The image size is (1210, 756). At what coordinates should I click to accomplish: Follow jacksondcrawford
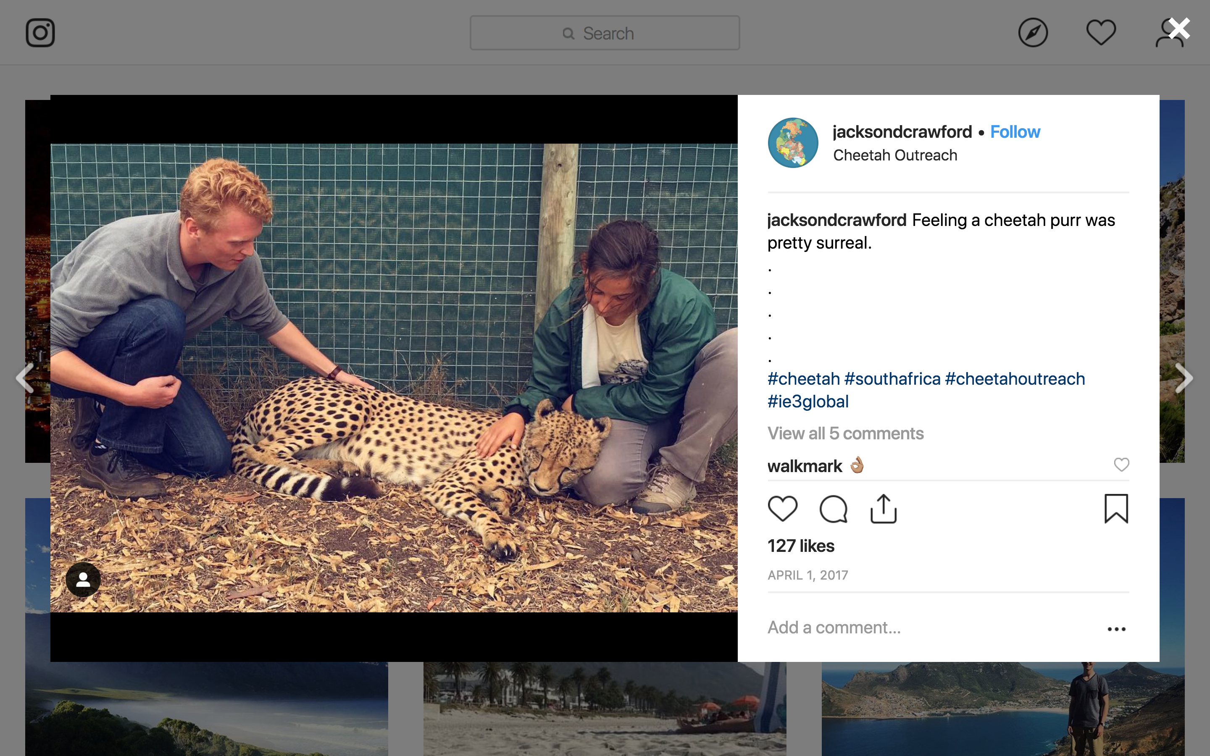click(1015, 132)
